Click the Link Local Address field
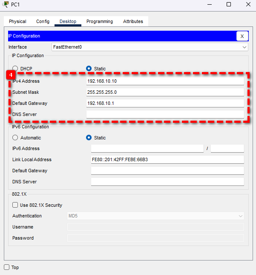 tap(167, 159)
